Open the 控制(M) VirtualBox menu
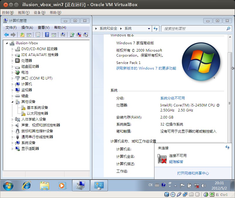This screenshot has width=235, height=198. 8,12
